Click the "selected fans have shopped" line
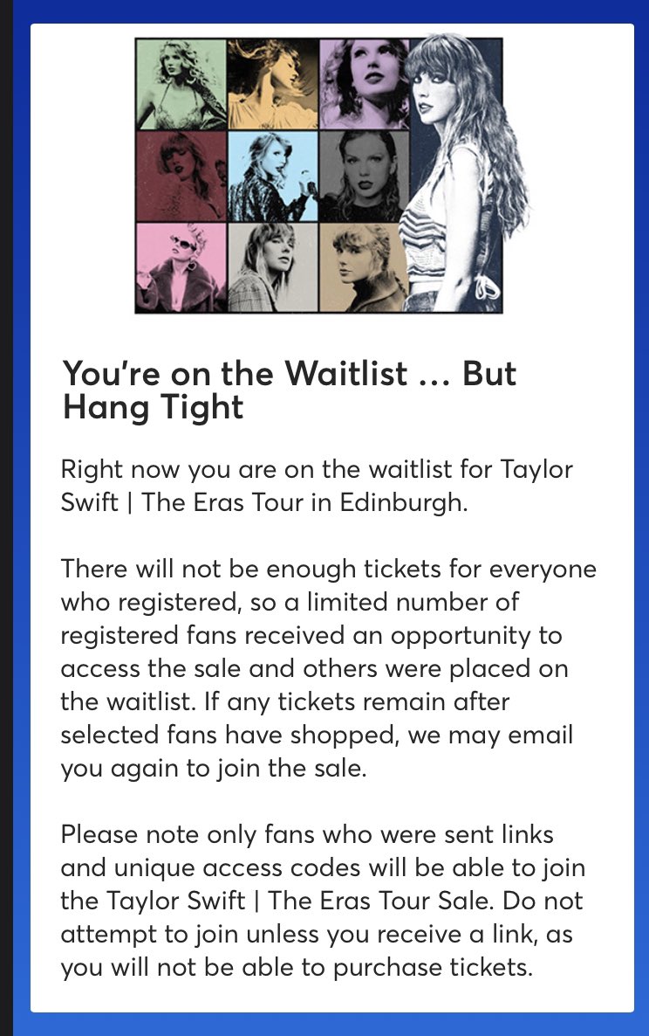 tap(317, 736)
